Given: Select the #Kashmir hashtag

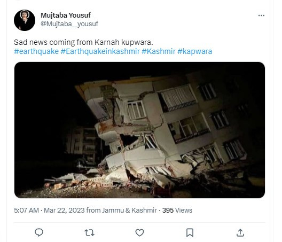Looking at the screenshot, I should click(159, 51).
